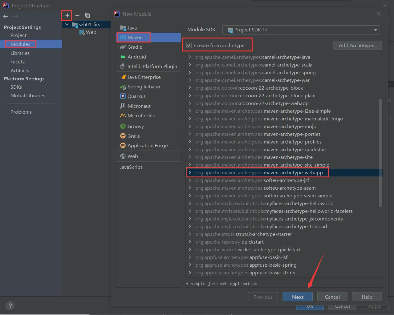Expand camel-archetype-spring entry
Screen dimensions: 394x315
(190, 72)
